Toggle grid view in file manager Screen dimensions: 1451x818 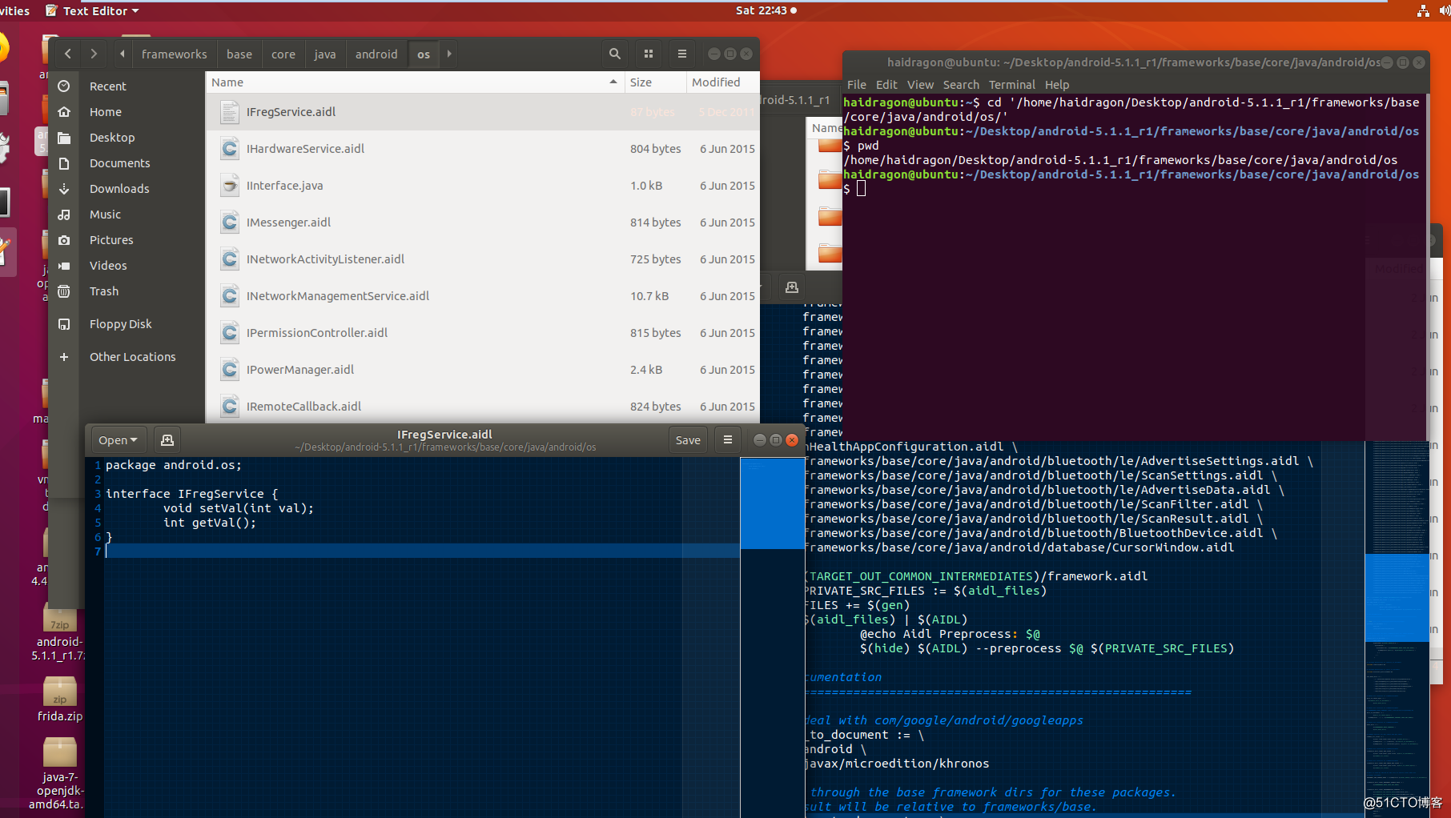649,54
